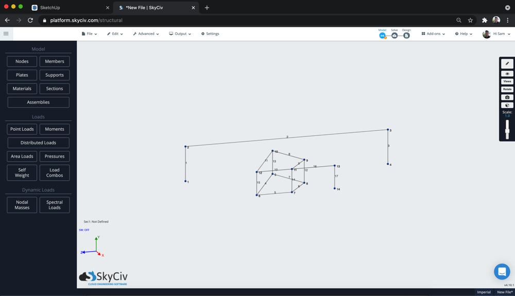Open the File dropdown menu
Screen dimensions: 515x296
pyautogui.click(x=89, y=34)
